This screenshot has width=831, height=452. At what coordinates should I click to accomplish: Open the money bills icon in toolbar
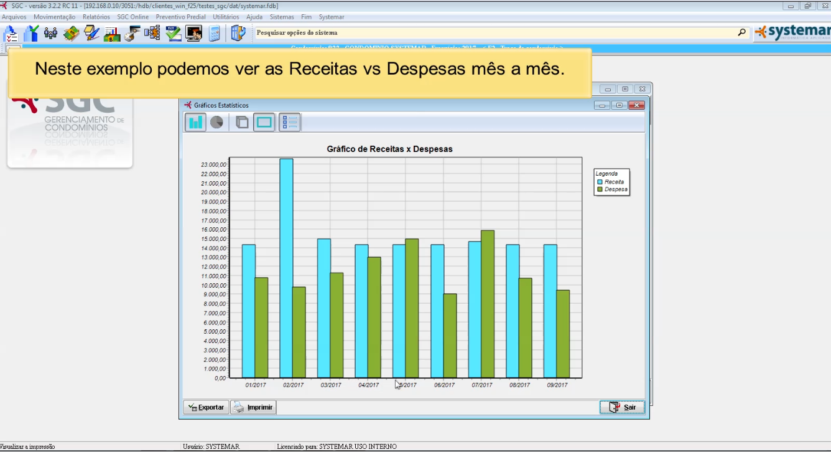pyautogui.click(x=71, y=34)
